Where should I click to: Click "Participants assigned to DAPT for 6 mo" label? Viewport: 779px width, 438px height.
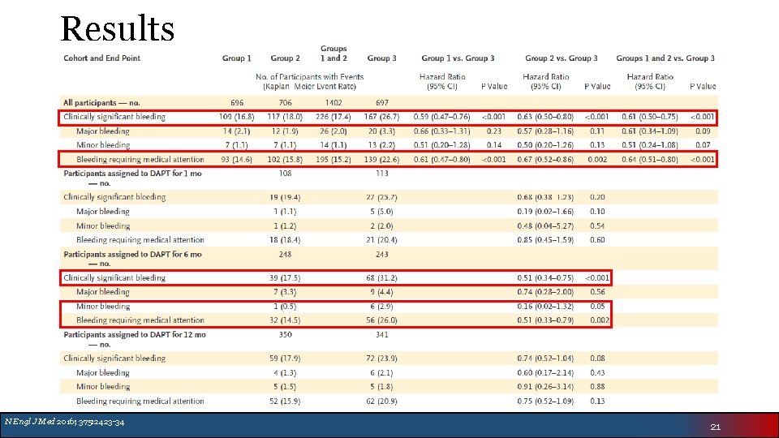tap(132, 254)
